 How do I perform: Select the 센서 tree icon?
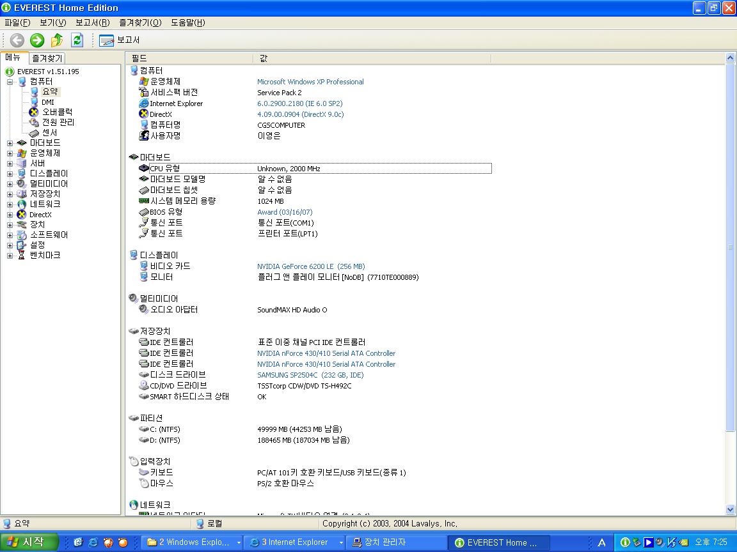[33, 133]
